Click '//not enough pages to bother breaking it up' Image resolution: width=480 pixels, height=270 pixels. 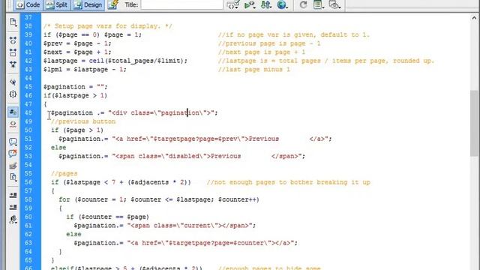click(x=288, y=182)
